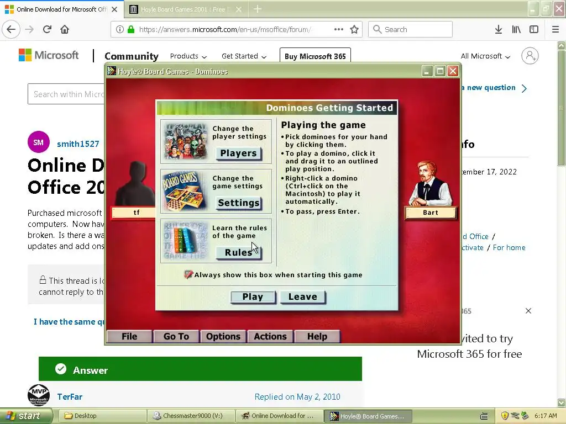
Task: Click the Leave button
Action: coord(302,296)
